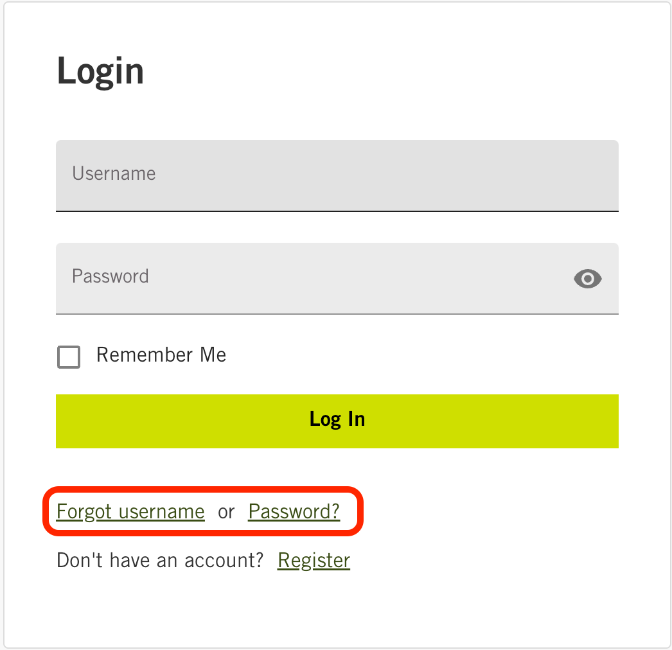Screen dimensions: 672x650
Task: Select the Password placeholder text
Action: (x=110, y=276)
